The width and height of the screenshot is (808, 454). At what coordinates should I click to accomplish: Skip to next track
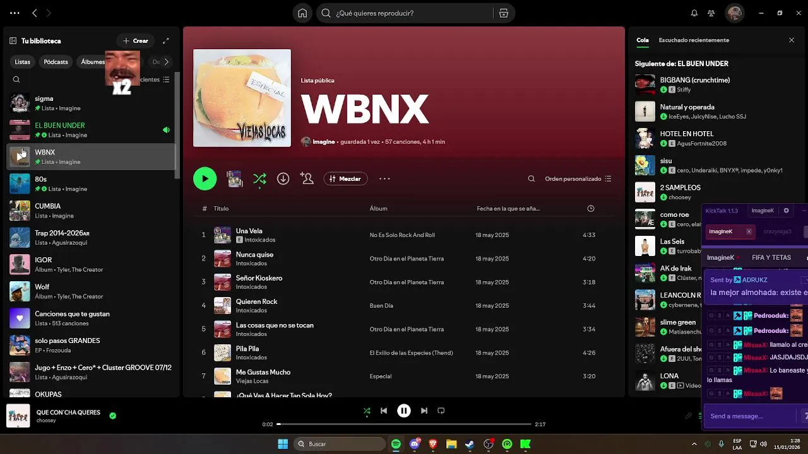coord(424,410)
